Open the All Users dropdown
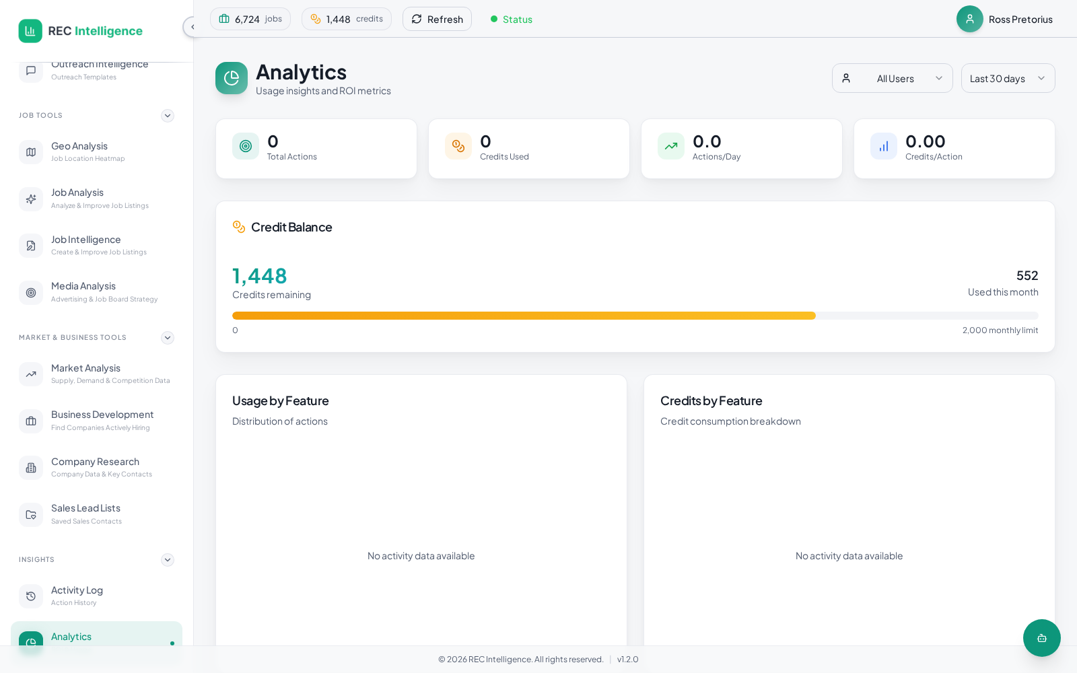This screenshot has width=1077, height=673. pyautogui.click(x=893, y=78)
